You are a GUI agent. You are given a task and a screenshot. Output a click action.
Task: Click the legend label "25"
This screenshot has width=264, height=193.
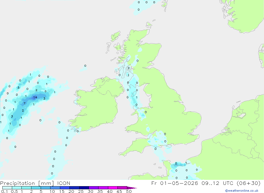click(81, 191)
